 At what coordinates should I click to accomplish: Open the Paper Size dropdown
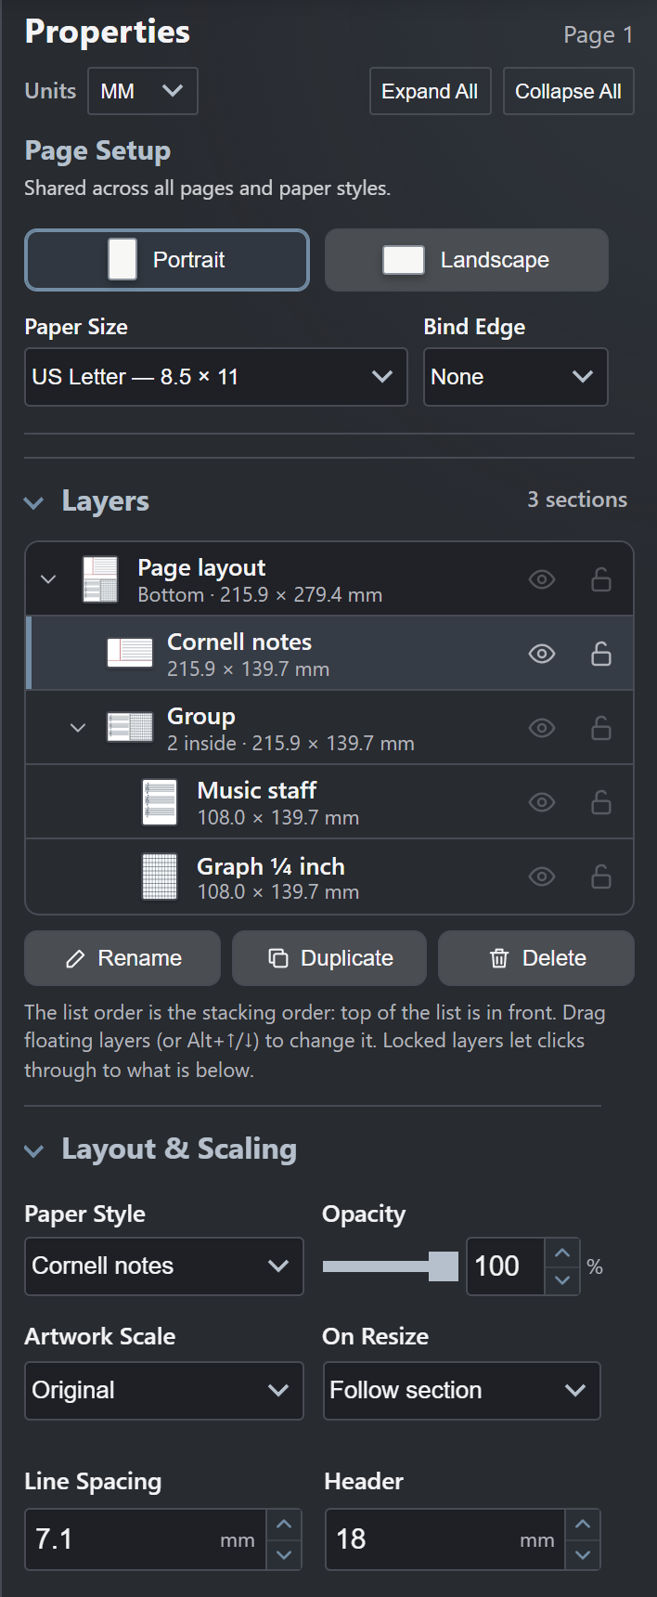[x=216, y=377]
